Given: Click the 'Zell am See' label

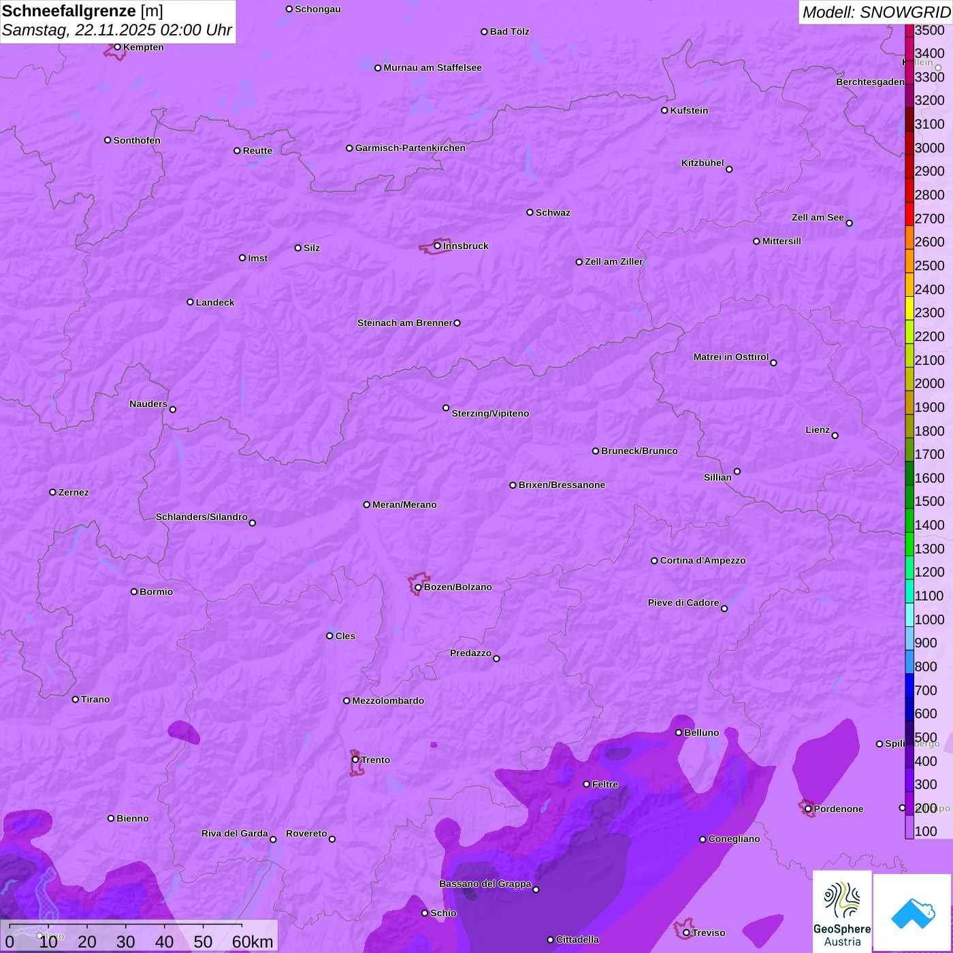Looking at the screenshot, I should click(x=818, y=217).
